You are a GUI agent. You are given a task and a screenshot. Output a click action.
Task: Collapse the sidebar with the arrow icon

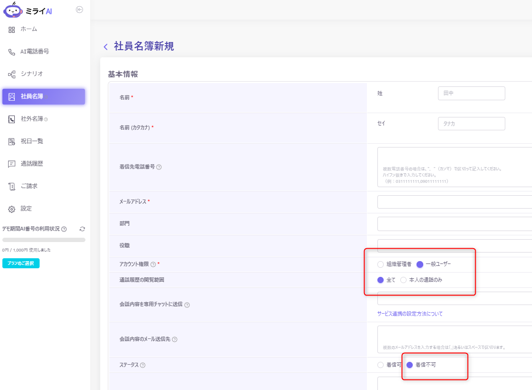click(x=80, y=10)
